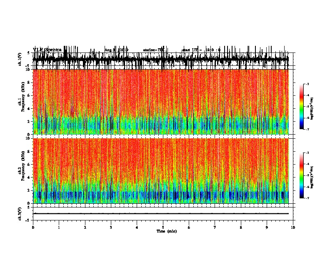Click the ch.2 color bar log(PSD) label
330x255 pixels.
312,177
